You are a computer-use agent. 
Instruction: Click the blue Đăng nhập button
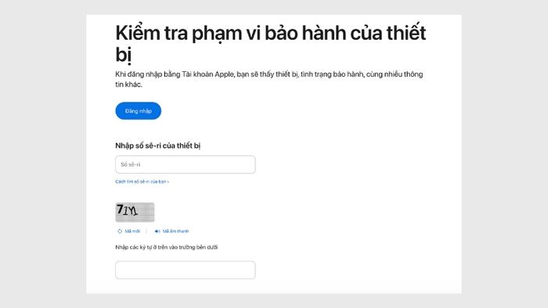coord(138,111)
